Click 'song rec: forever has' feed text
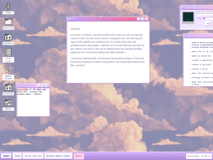213x160 pixels. pyautogui.click(x=30, y=92)
